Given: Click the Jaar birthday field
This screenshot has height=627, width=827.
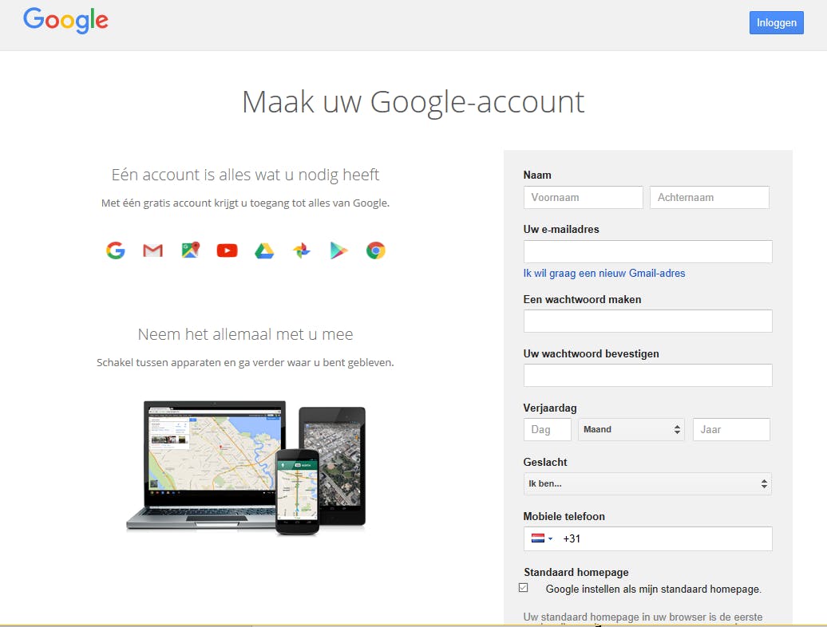Looking at the screenshot, I should 731,429.
